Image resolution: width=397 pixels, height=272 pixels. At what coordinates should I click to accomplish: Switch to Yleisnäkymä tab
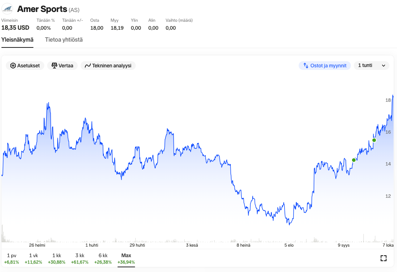[17, 40]
